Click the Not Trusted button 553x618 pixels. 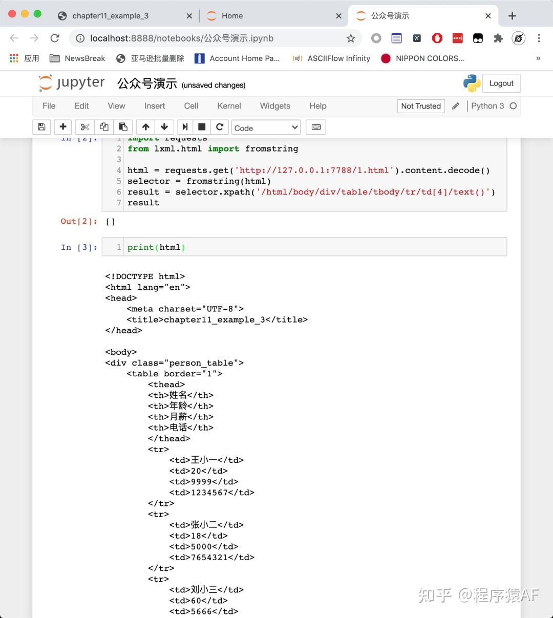pos(420,106)
